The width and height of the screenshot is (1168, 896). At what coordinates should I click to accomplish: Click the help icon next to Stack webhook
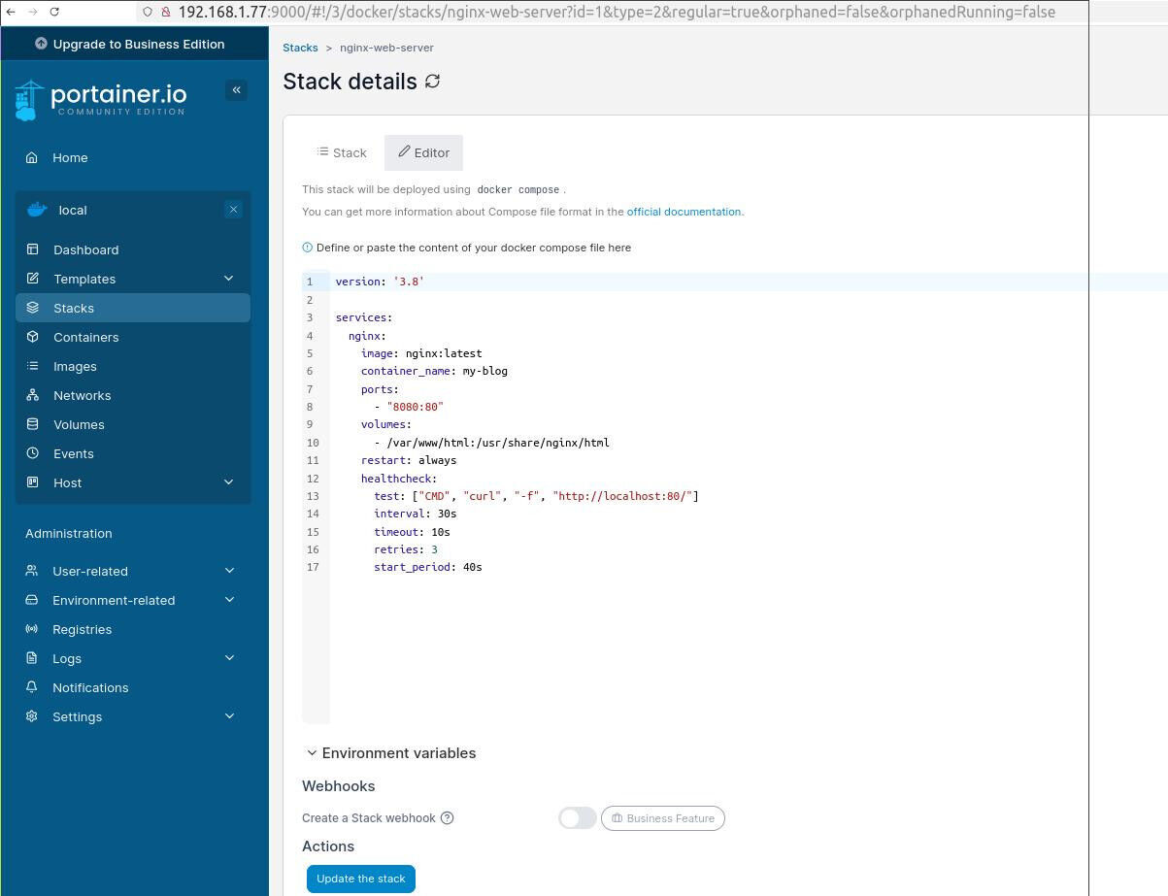[x=448, y=818]
